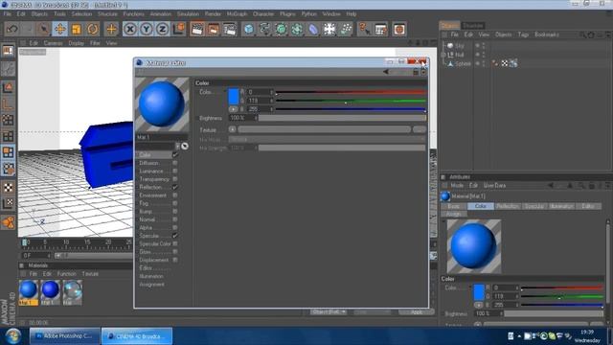Viewport: 613px width, 345px height.
Task: Open the Render menu
Action: tap(213, 14)
